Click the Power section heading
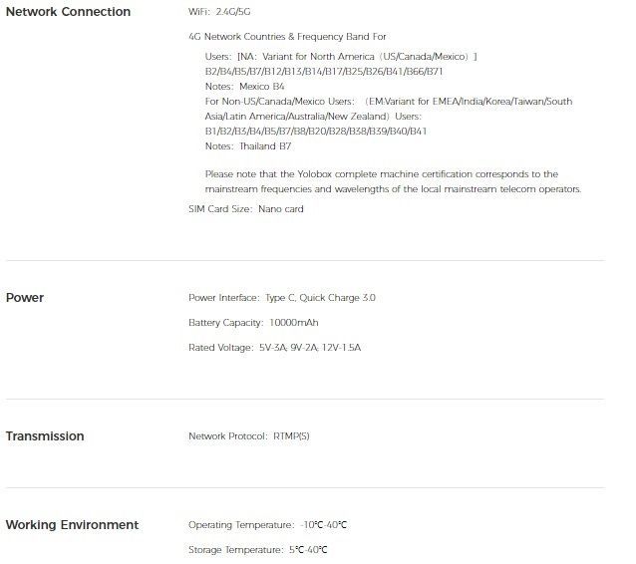 [x=25, y=298]
